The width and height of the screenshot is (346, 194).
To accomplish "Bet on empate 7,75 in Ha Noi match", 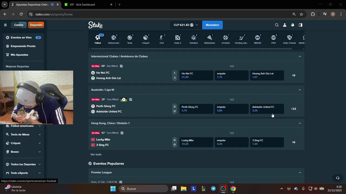I will (x=232, y=75).
